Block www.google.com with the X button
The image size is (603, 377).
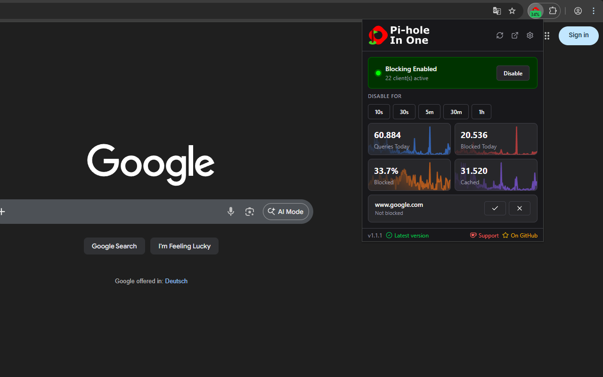[x=520, y=208]
